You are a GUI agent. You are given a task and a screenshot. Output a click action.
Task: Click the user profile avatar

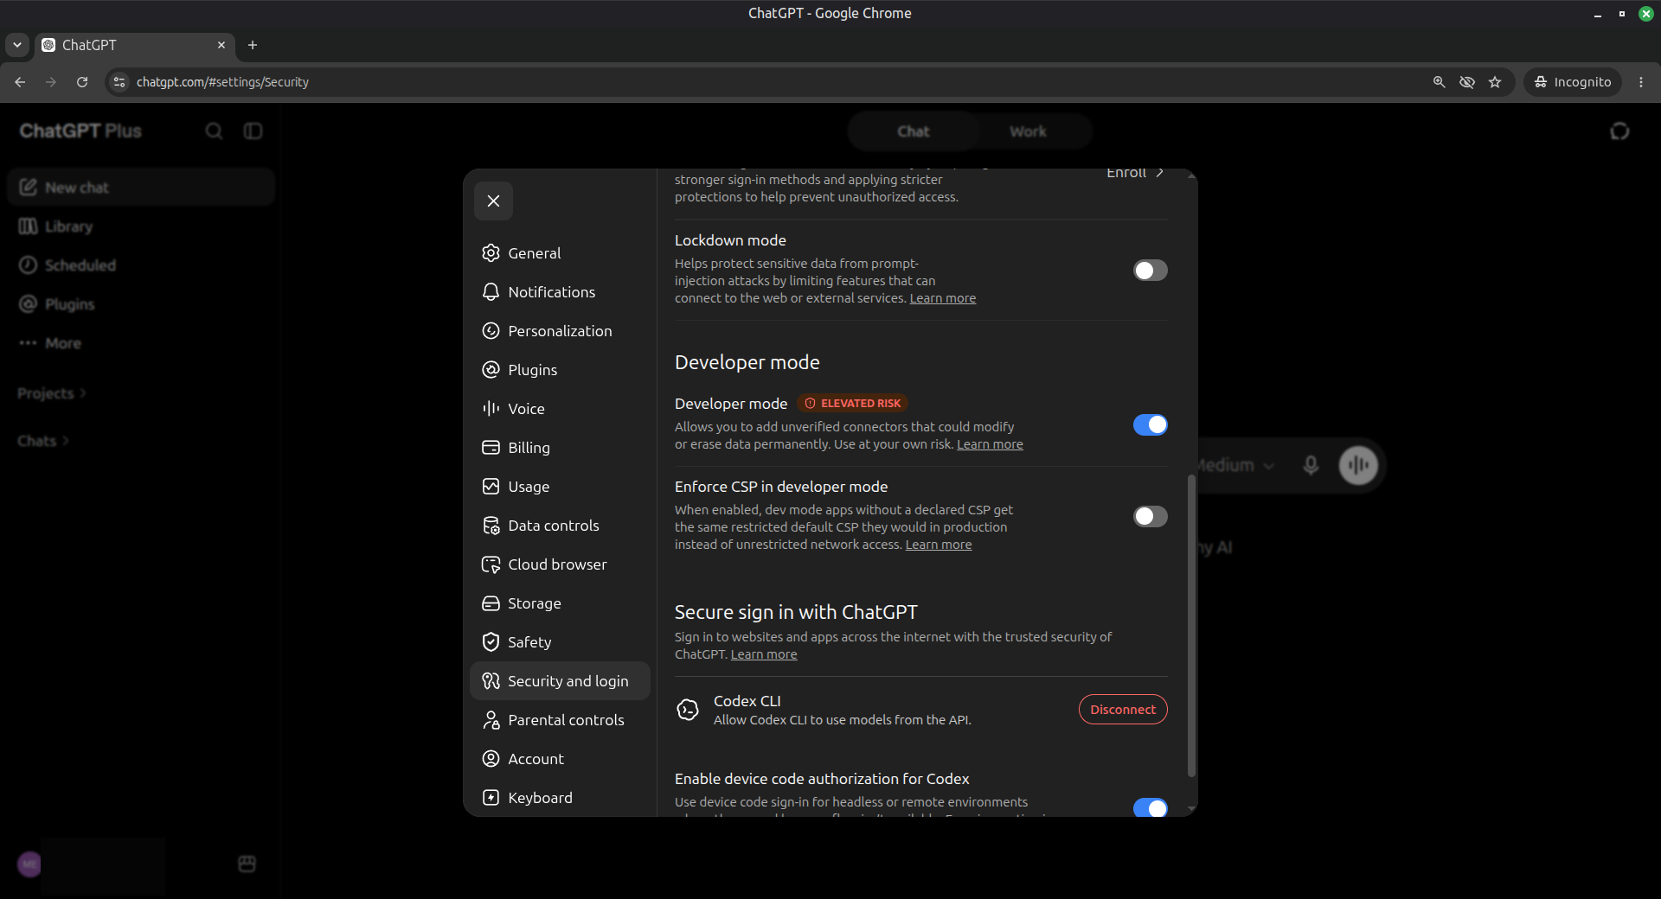[29, 864]
